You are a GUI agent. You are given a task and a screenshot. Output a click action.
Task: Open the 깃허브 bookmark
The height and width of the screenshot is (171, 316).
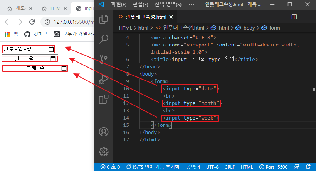tap(36, 34)
